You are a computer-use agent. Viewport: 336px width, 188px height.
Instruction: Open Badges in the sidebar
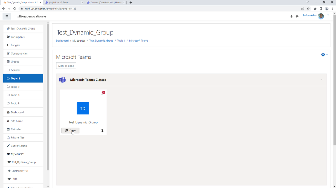coord(23,45)
